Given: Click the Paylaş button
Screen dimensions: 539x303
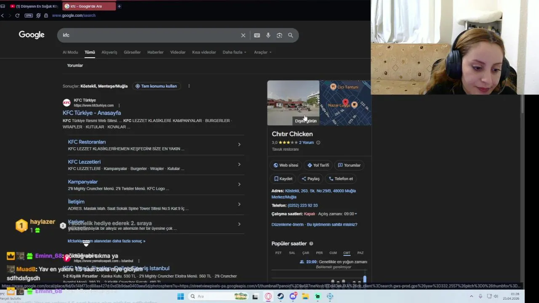Looking at the screenshot, I should pyautogui.click(x=311, y=179).
